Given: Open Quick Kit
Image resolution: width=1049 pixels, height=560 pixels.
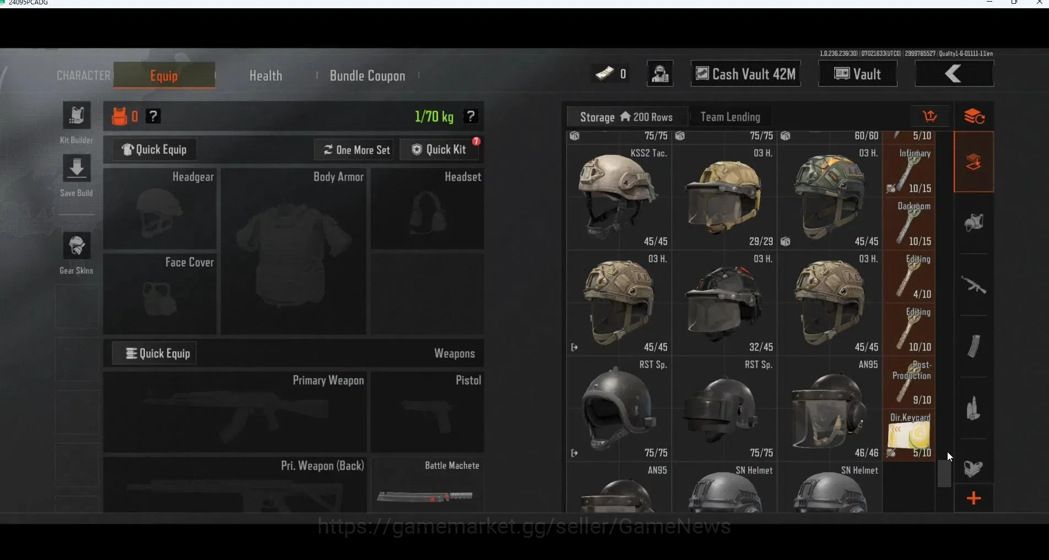Looking at the screenshot, I should [439, 149].
